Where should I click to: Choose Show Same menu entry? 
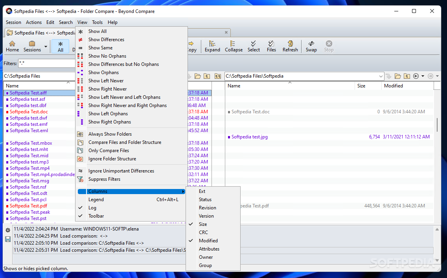tap(131, 48)
